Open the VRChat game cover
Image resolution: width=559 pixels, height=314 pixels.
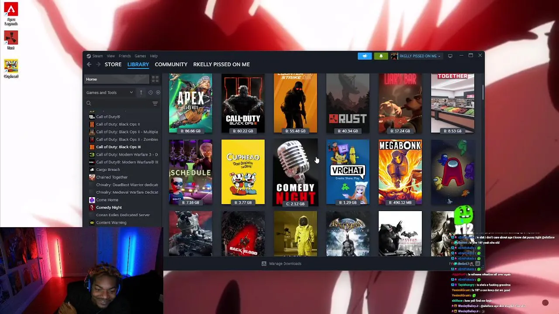348,172
